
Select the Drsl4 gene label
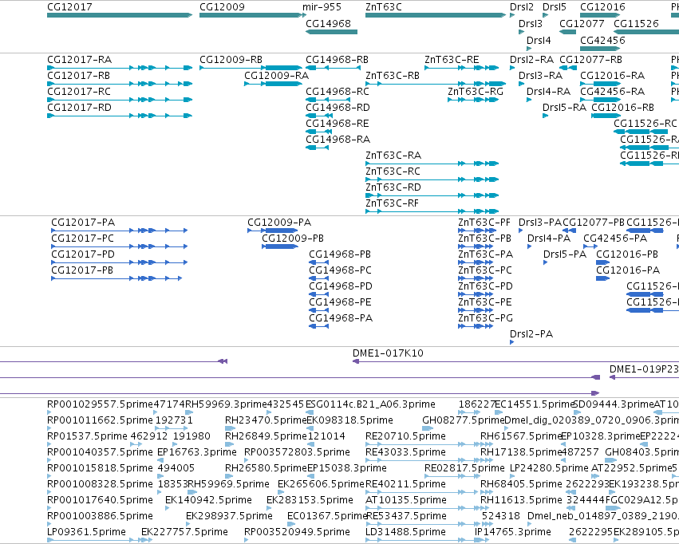539,40
